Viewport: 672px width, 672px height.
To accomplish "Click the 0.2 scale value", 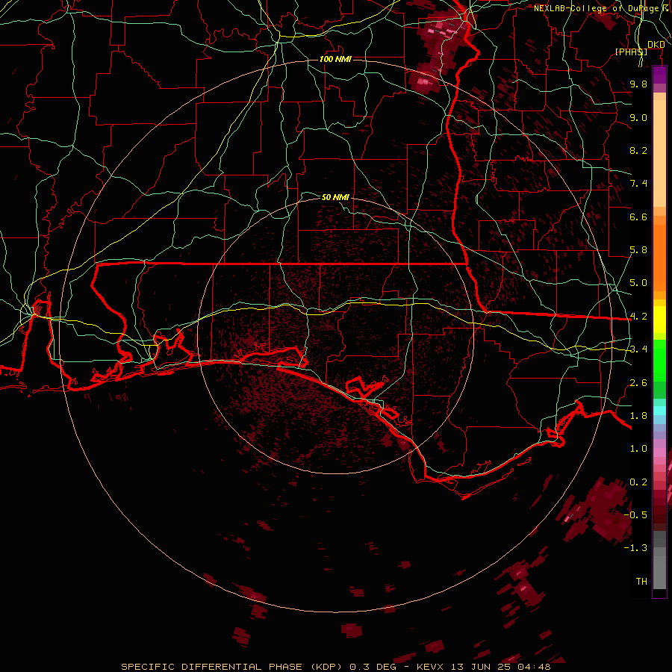I will [638, 482].
